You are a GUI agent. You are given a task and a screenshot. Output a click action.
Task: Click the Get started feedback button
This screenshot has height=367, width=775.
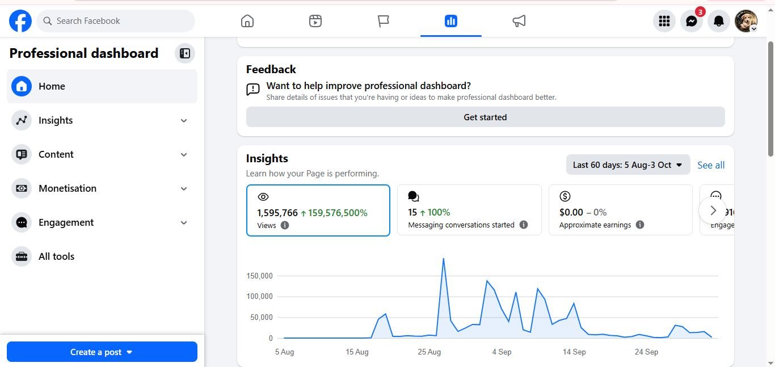[486, 117]
